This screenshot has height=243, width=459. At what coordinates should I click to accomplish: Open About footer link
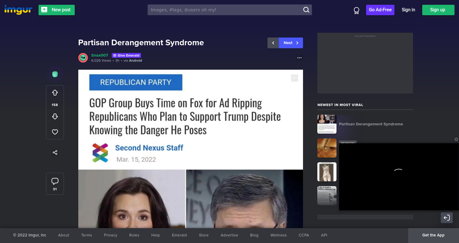coord(64,235)
